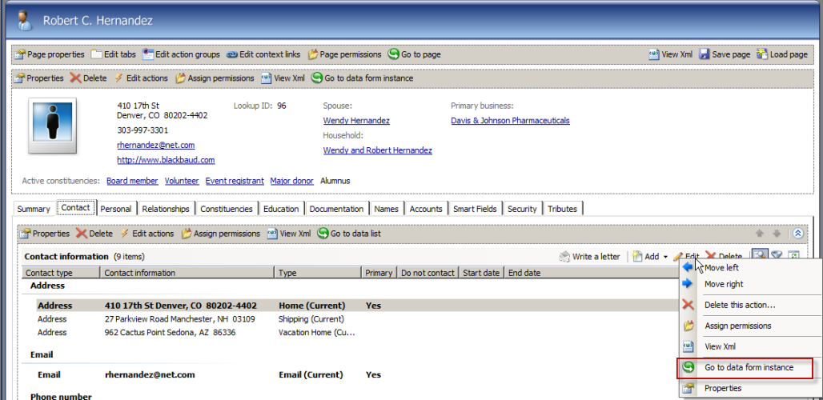Screen dimensions: 823x400
Task: Click Go to data list
Action: point(349,234)
